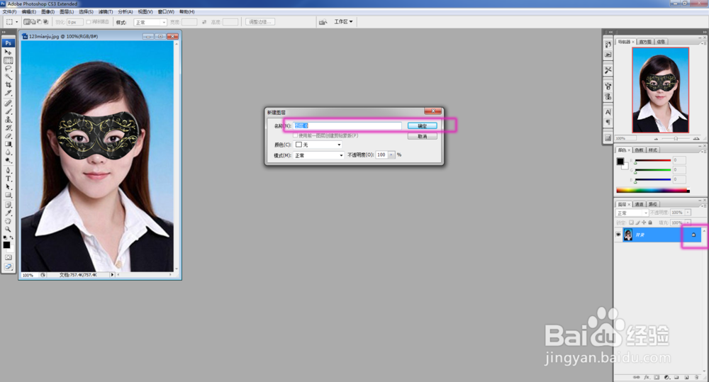Select the Lasso tool

[8, 69]
